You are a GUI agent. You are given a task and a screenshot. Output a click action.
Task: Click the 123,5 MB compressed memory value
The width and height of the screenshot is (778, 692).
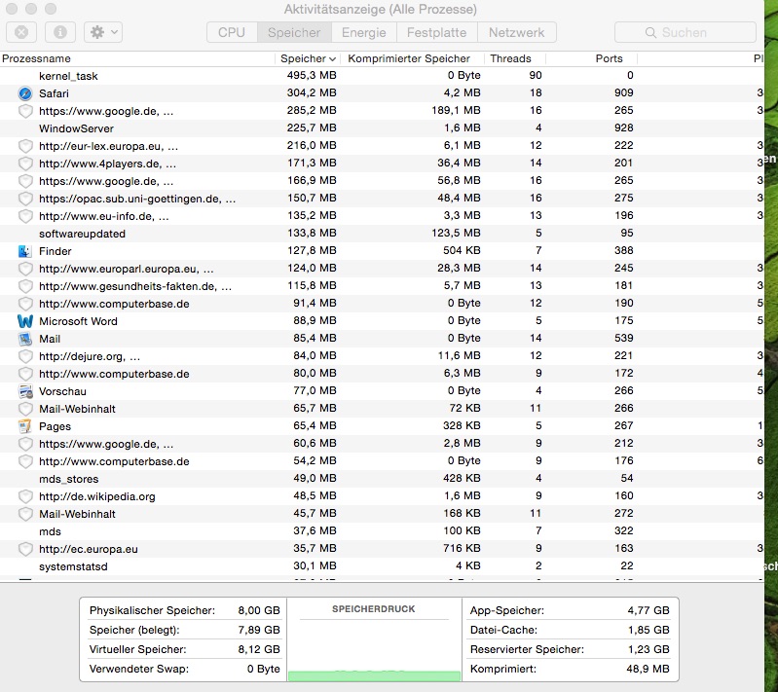coord(456,233)
